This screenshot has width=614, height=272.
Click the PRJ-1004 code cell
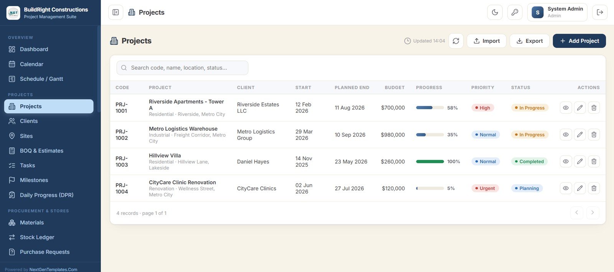(x=122, y=188)
